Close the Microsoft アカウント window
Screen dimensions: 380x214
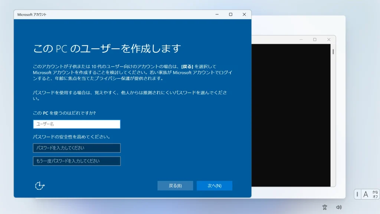point(244,14)
